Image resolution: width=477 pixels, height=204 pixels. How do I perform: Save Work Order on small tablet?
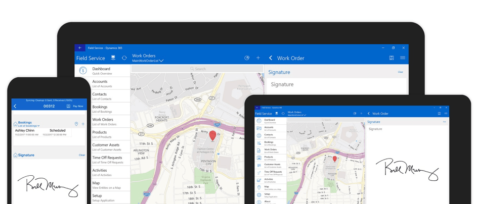[x=439, y=114]
